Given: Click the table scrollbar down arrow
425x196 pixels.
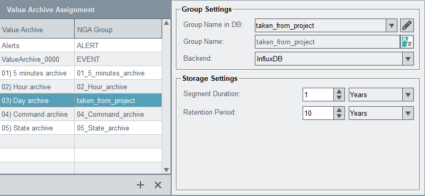Looking at the screenshot, I should [x=166, y=170].
